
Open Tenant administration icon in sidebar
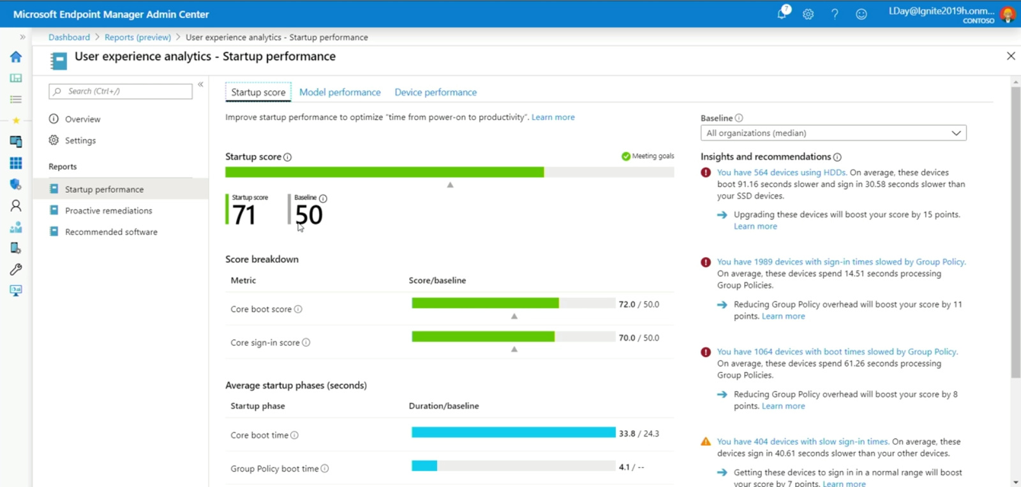pyautogui.click(x=16, y=248)
